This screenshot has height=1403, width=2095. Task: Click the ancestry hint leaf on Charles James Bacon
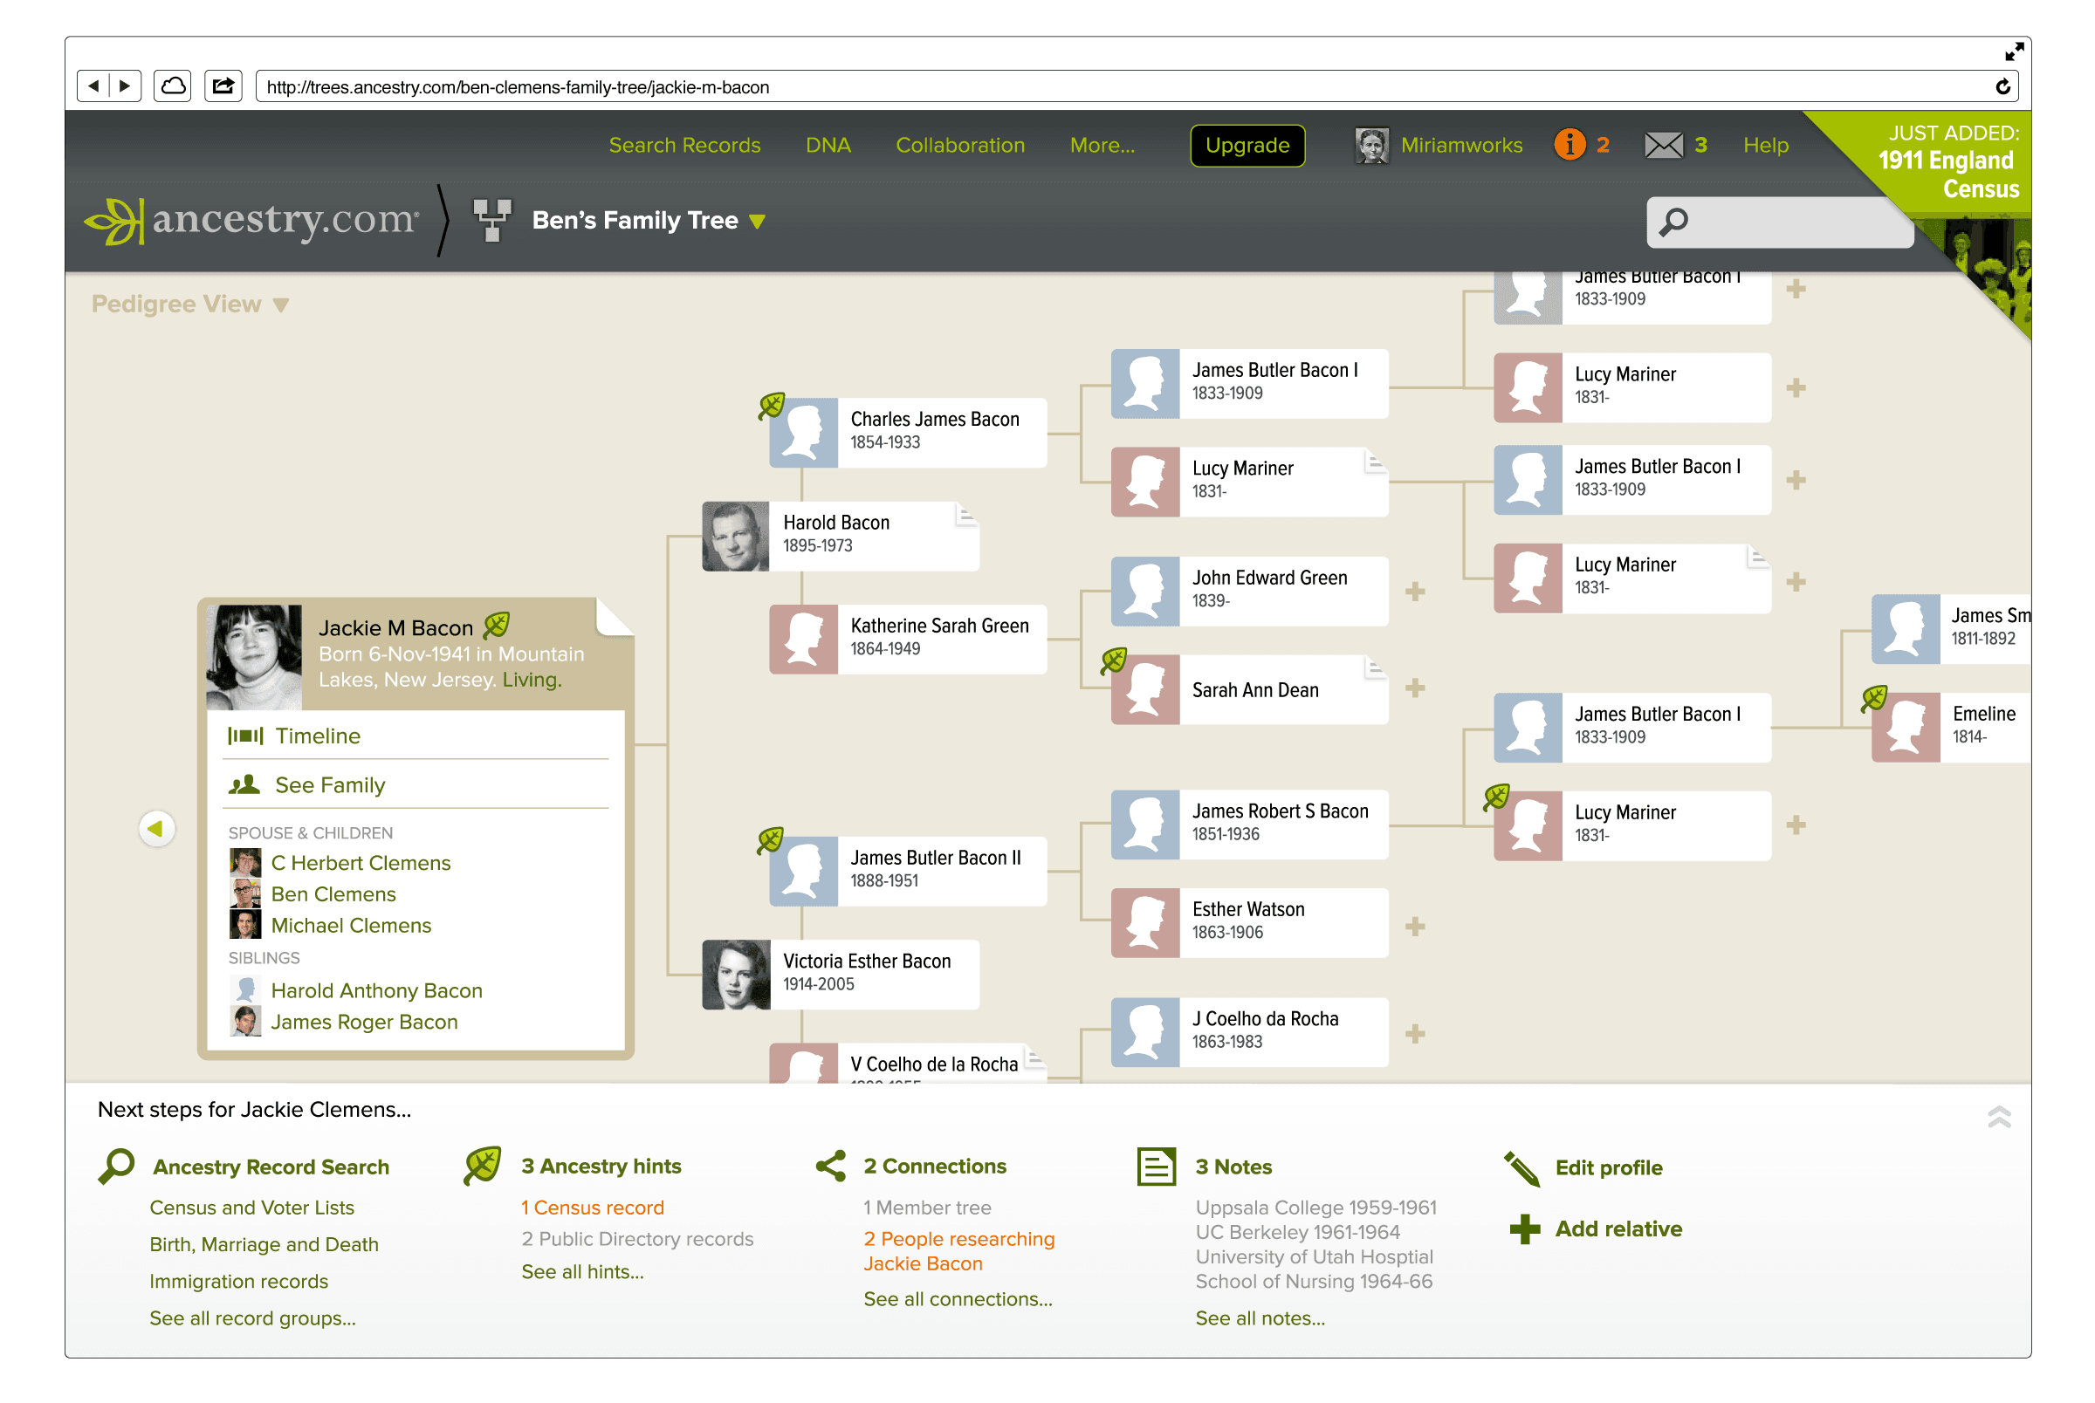[x=771, y=405]
